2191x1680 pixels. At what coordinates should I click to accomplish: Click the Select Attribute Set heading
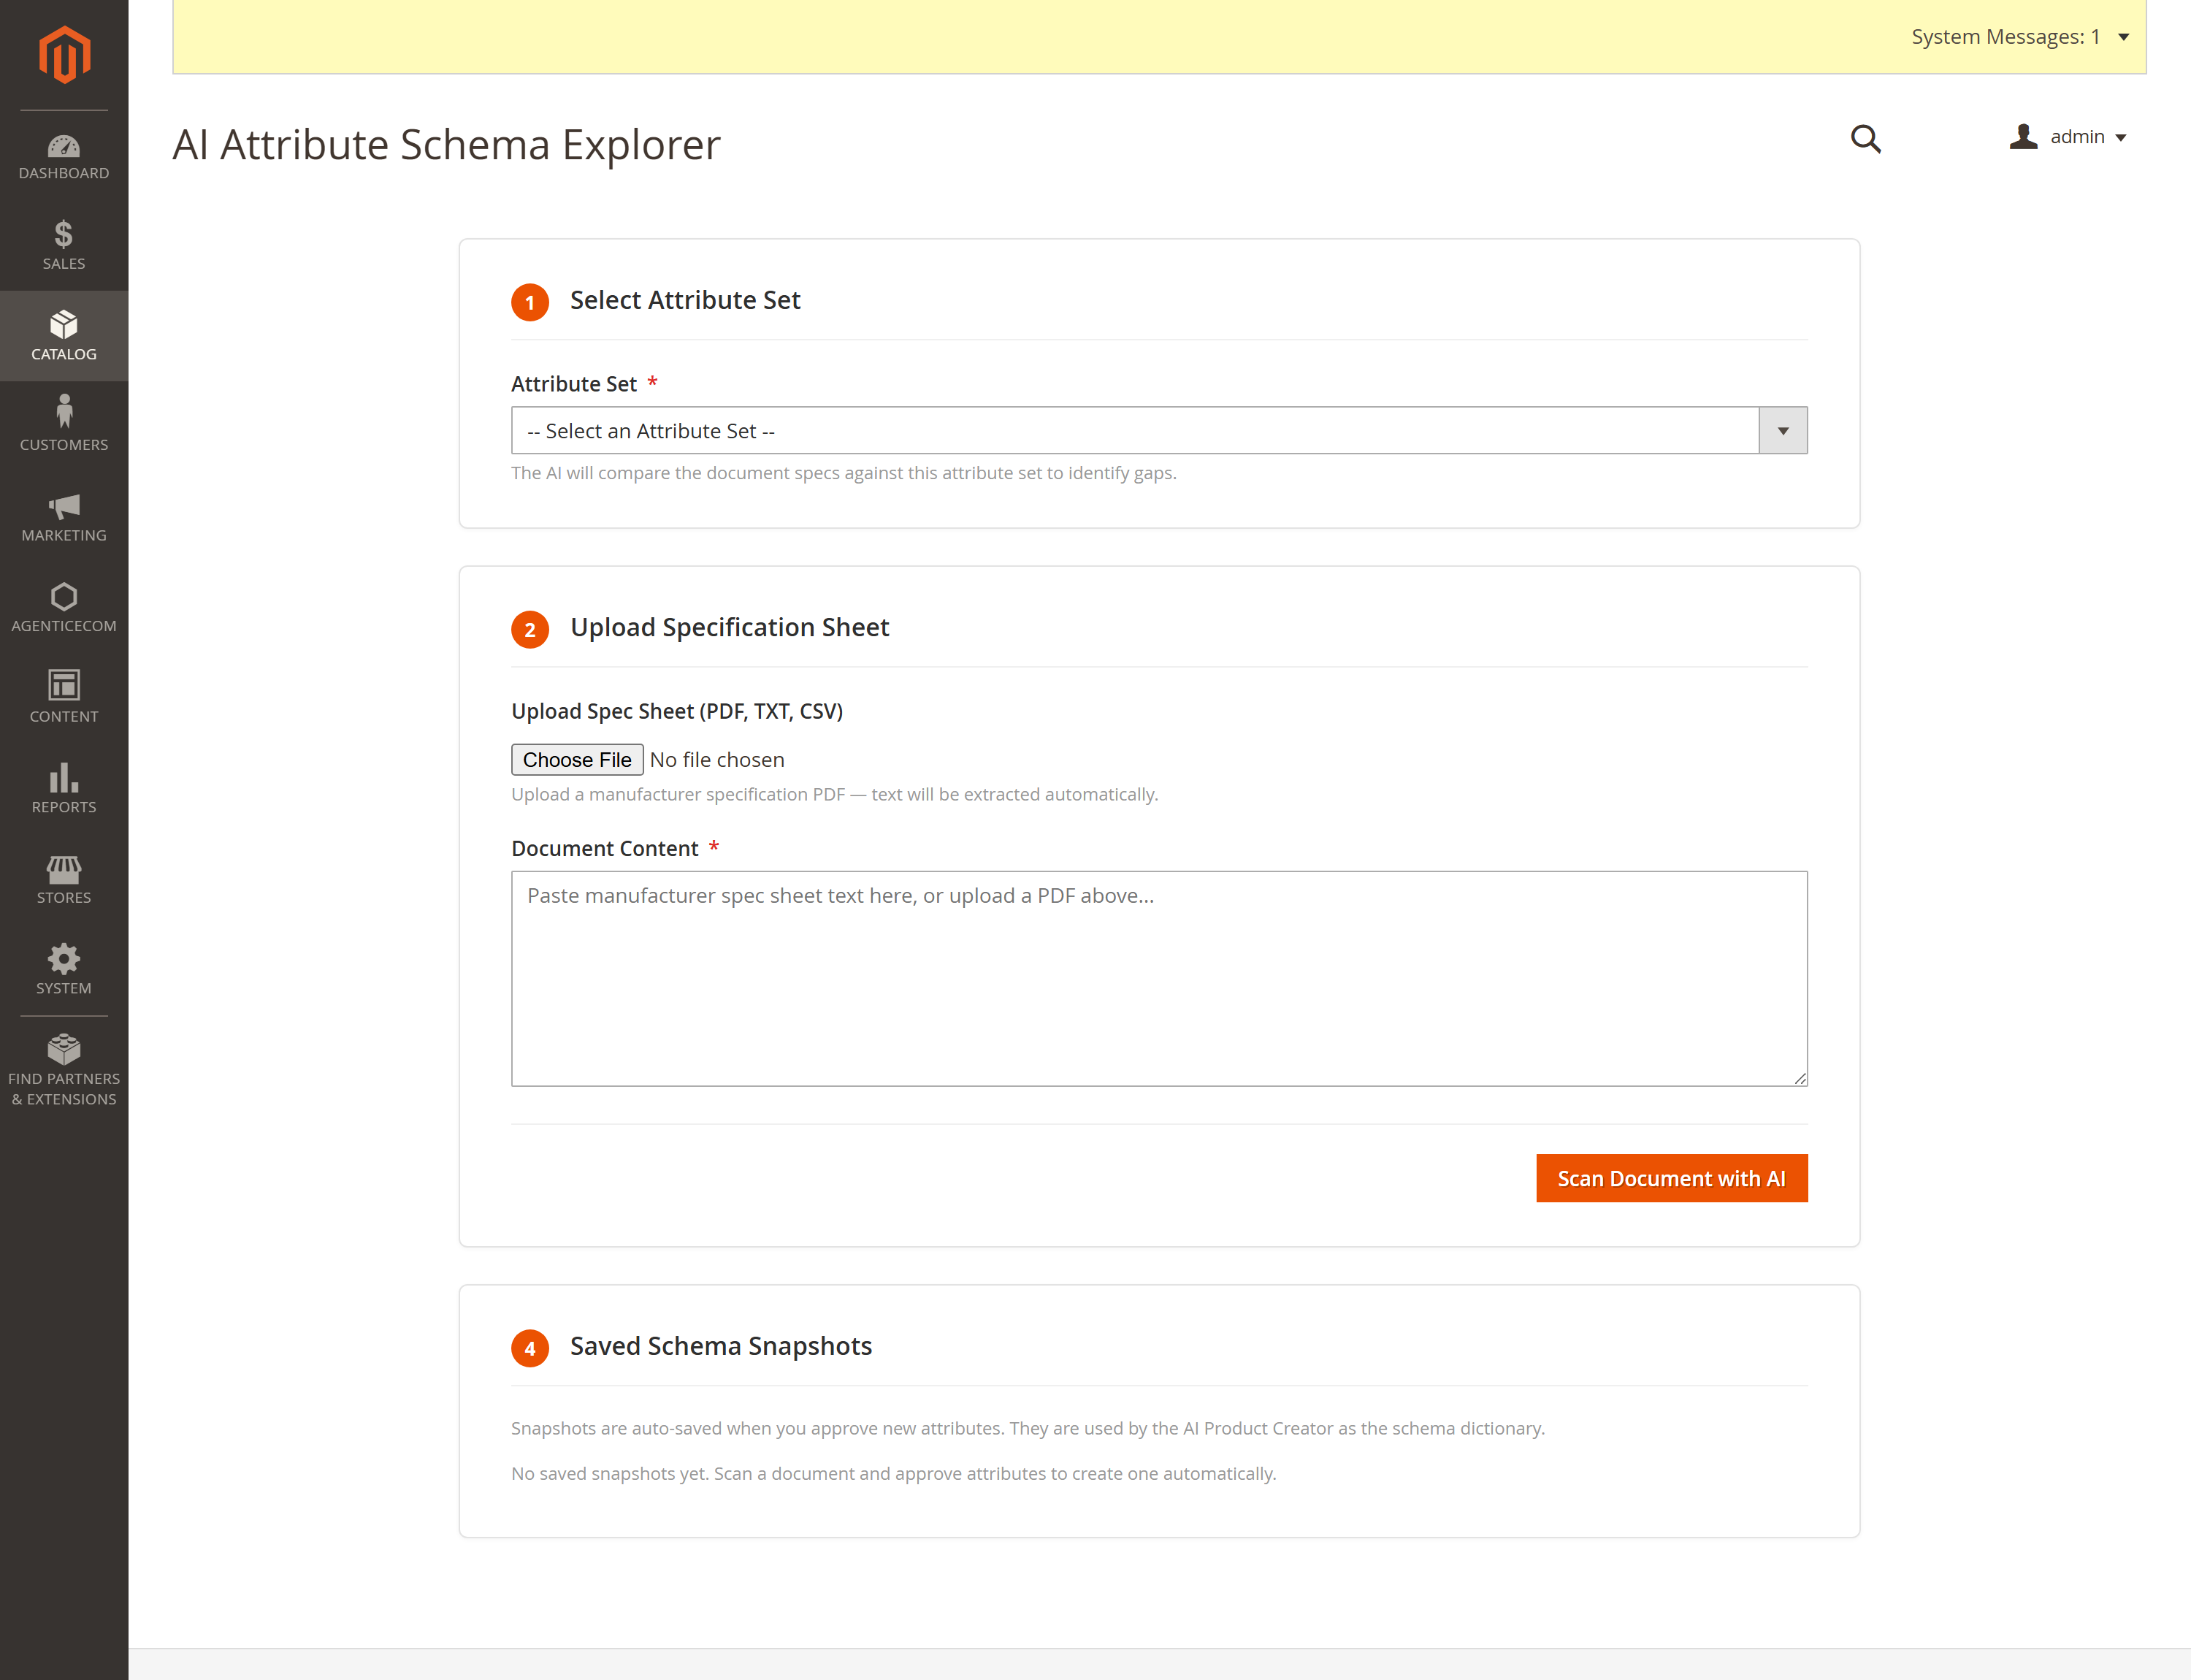click(x=685, y=300)
